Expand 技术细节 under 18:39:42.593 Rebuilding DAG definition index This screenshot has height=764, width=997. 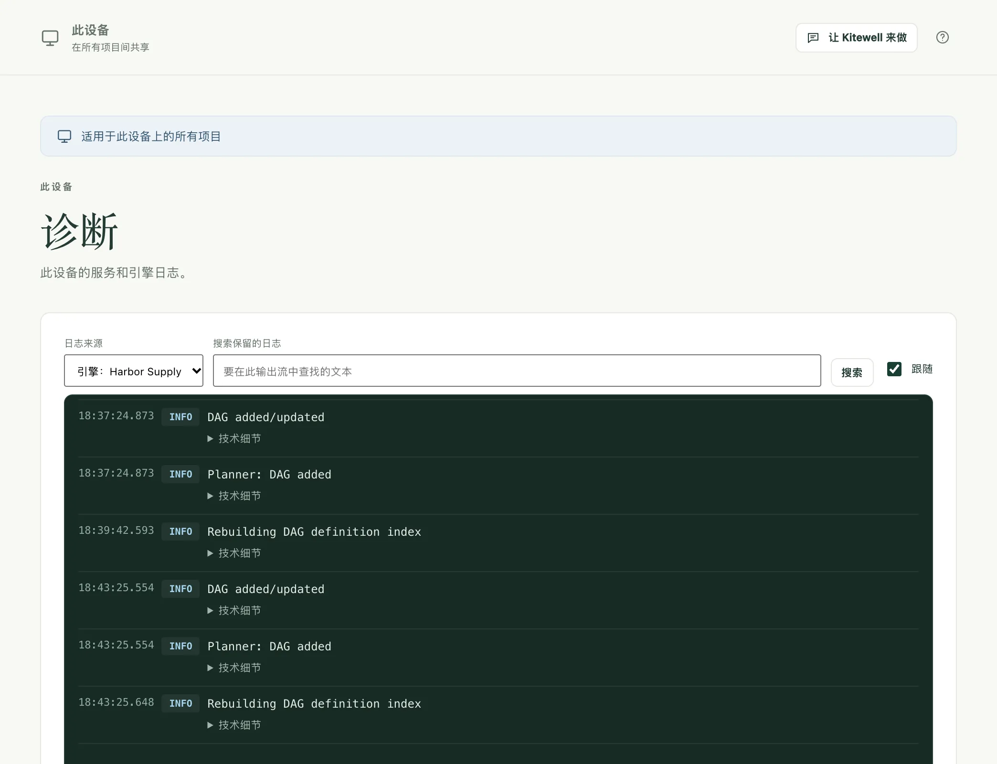click(x=234, y=553)
